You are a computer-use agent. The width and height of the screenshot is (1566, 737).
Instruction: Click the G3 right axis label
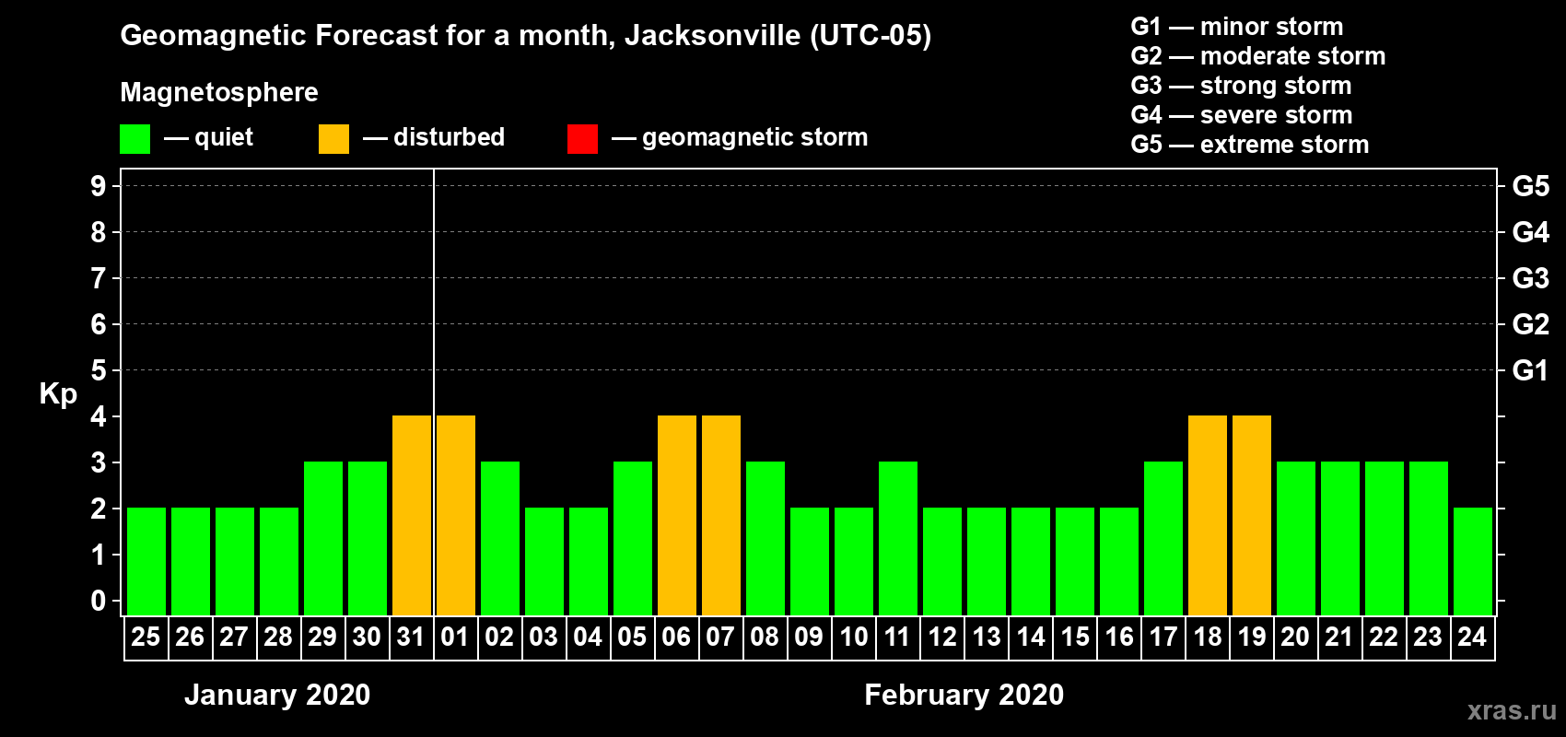pyautogui.click(x=1531, y=278)
